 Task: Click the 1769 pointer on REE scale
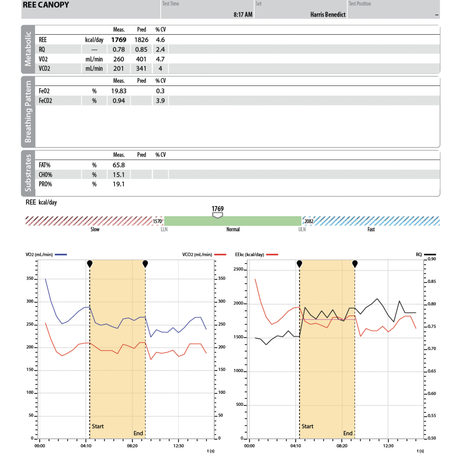[x=217, y=215]
